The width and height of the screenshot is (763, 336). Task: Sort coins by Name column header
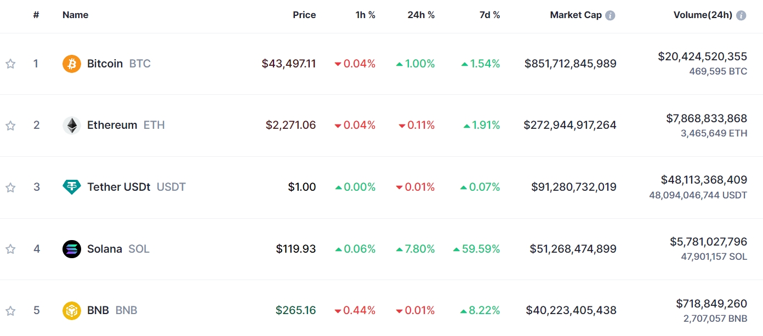[76, 15]
